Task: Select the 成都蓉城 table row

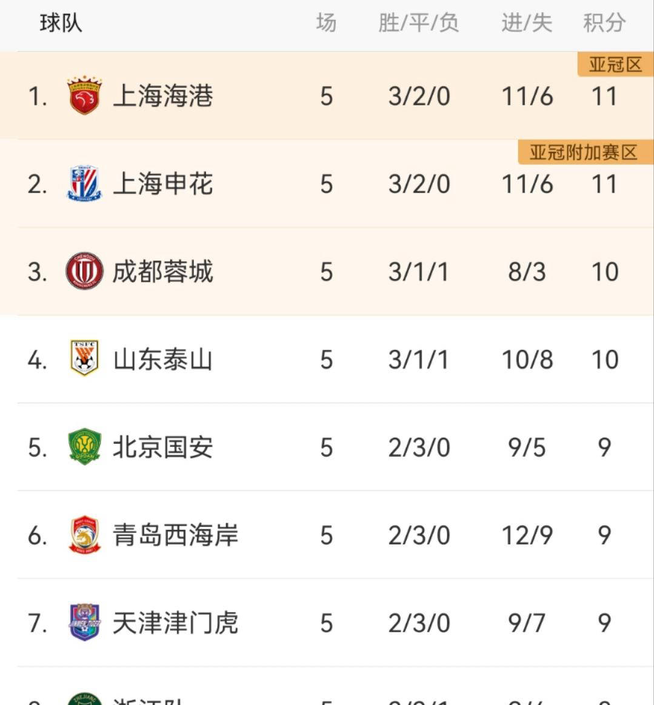Action: [327, 271]
